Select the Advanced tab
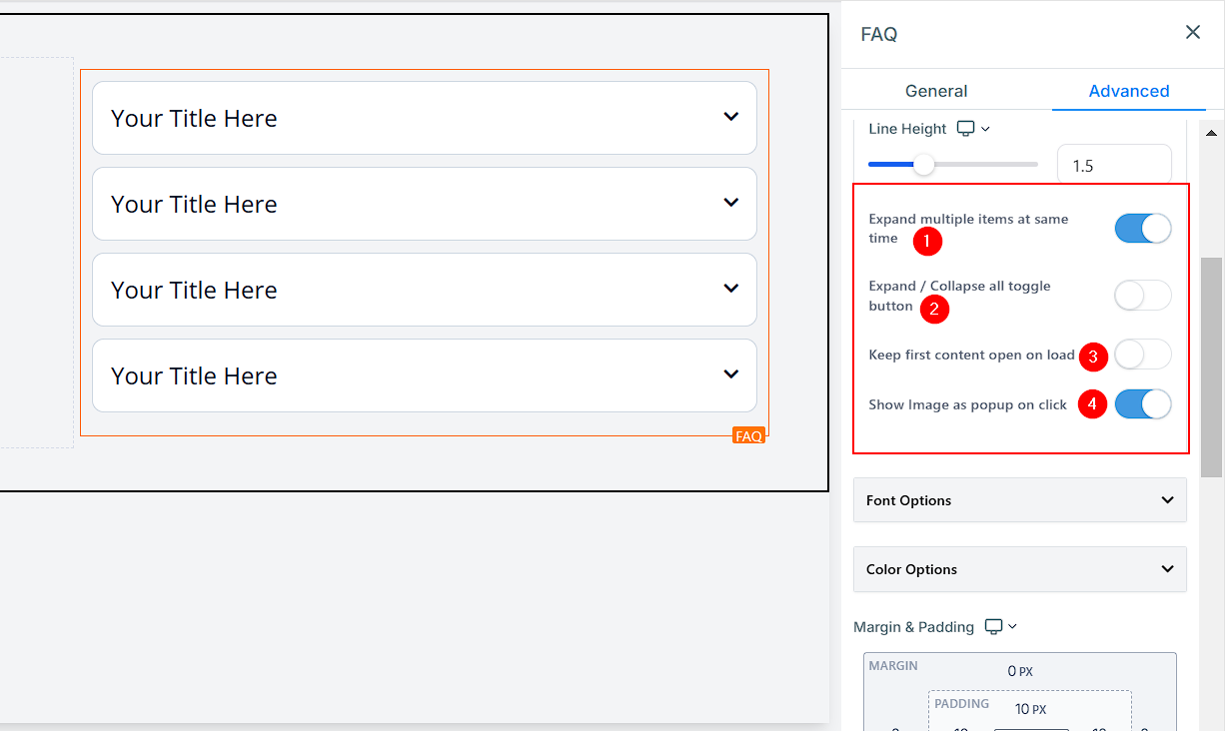1225x731 pixels. click(x=1128, y=91)
